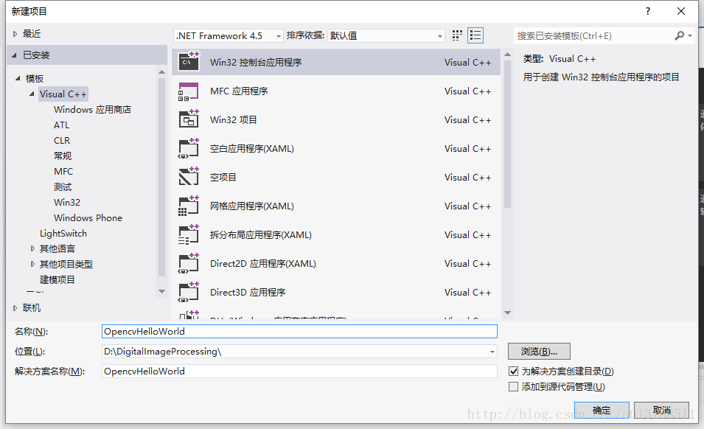Viewport: 704px width, 429px height.
Task: Expand the 联机 section
Action: [15, 308]
